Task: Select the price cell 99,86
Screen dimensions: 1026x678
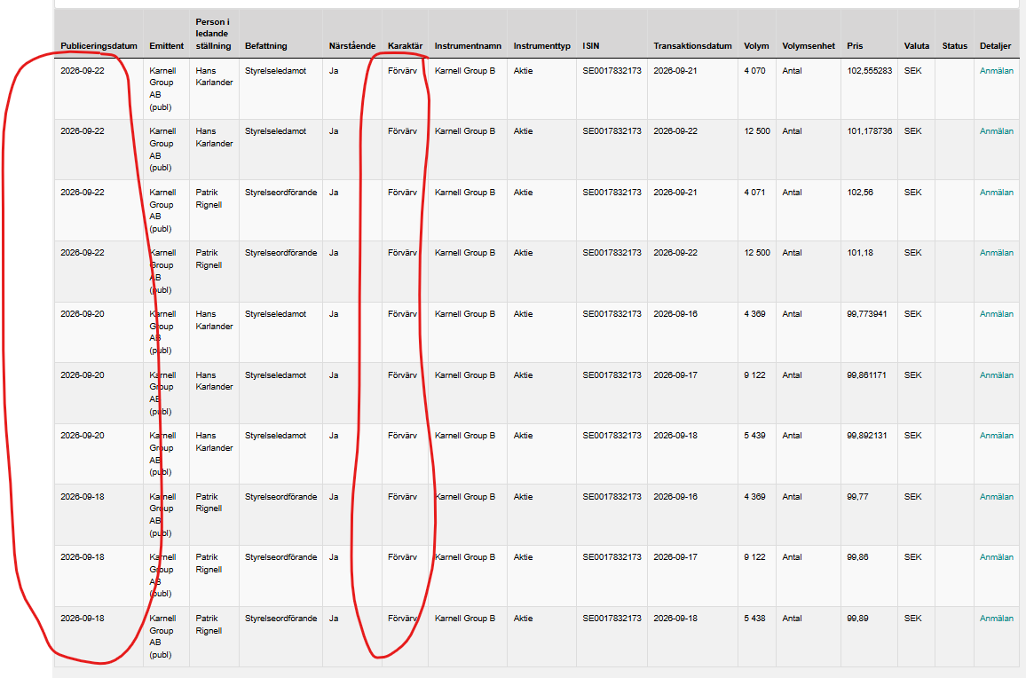Action: click(857, 557)
